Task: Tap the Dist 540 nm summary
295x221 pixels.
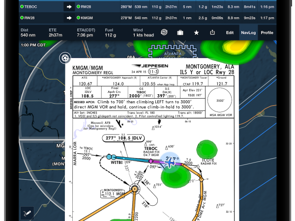Action: tap(28, 33)
